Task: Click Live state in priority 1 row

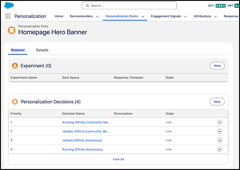Action: coord(169,122)
